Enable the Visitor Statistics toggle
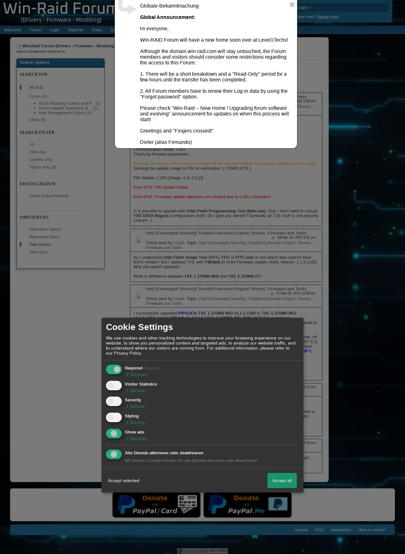The width and height of the screenshot is (405, 554). pos(114,386)
